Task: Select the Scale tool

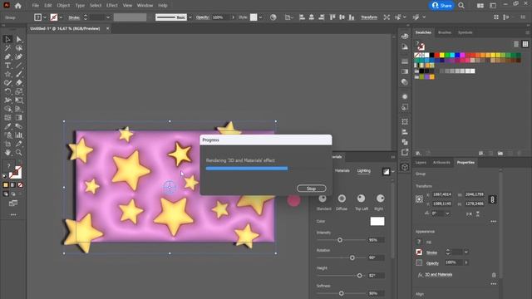Action: click(18, 91)
